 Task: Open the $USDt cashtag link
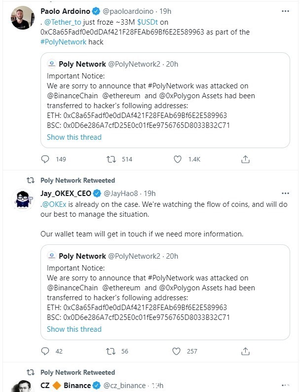pyautogui.click(x=145, y=22)
